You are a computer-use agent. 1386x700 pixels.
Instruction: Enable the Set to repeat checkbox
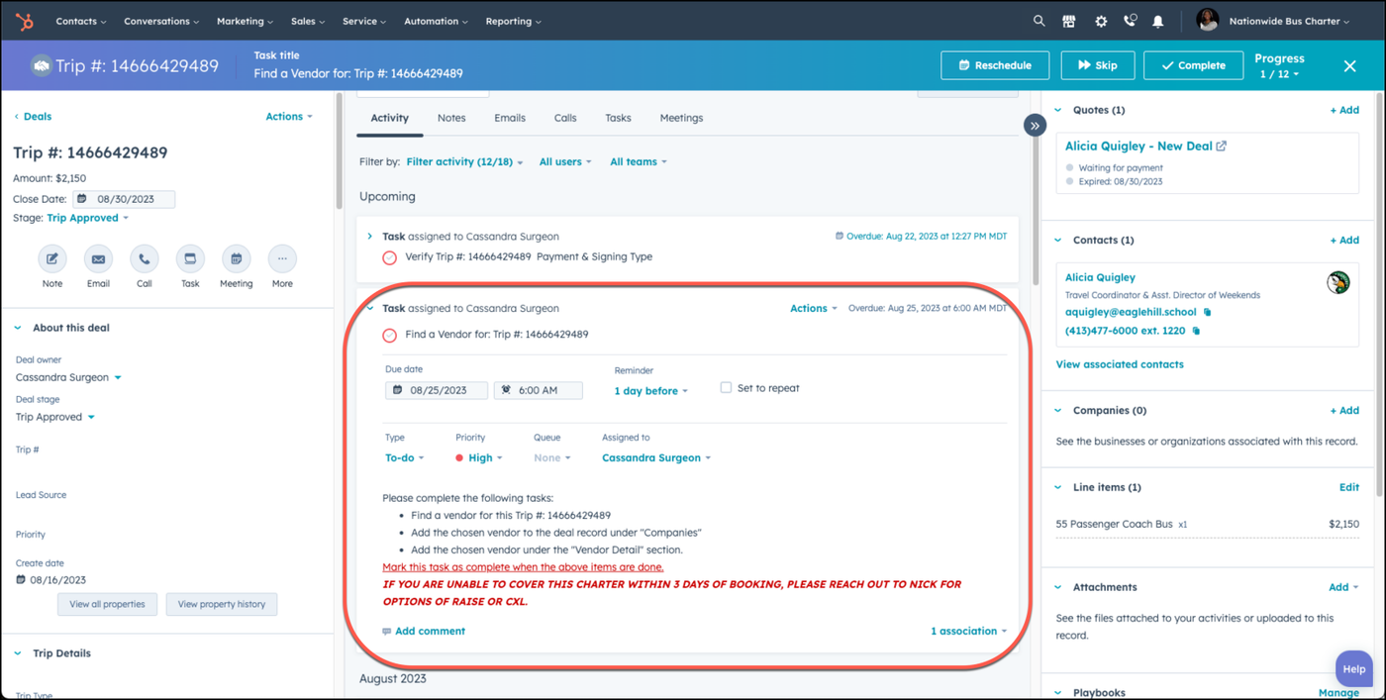tap(726, 388)
